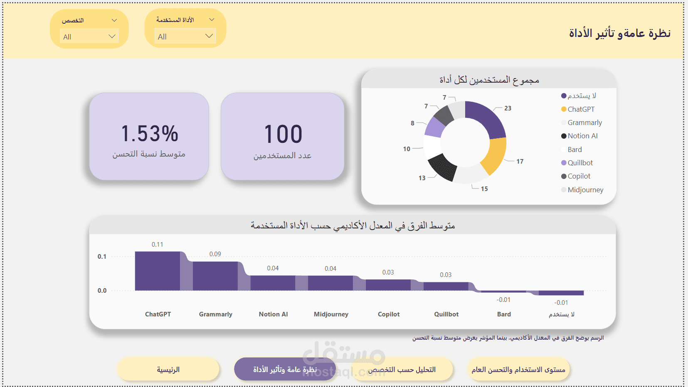Select نظرة عامة وتأثير الأداة navigation button

285,369
